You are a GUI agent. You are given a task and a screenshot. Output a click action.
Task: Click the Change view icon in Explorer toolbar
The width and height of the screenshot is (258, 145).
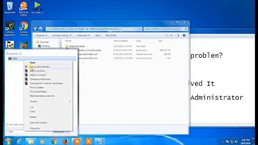click(x=168, y=35)
